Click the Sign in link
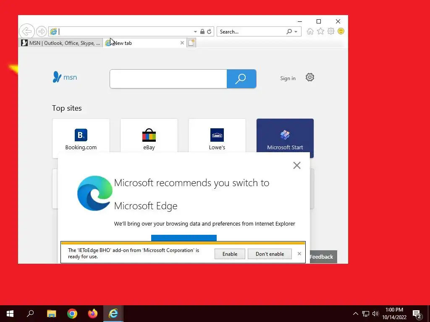 point(288,78)
